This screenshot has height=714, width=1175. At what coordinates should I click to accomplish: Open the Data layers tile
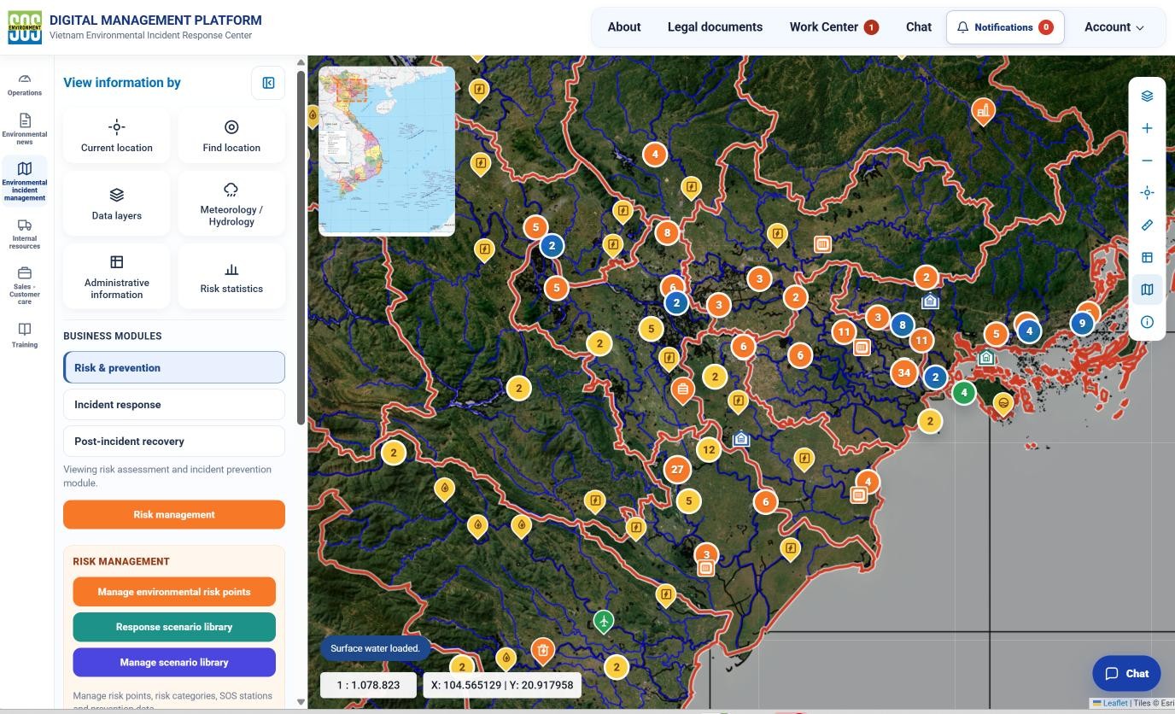117,204
